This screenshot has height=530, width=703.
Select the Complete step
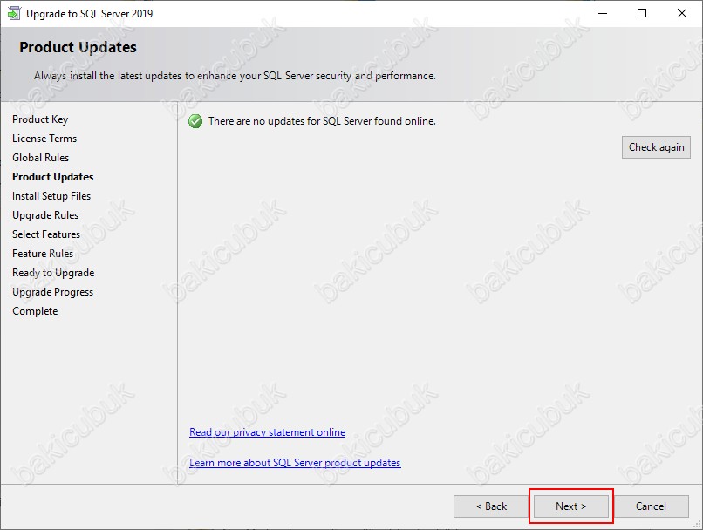35,311
